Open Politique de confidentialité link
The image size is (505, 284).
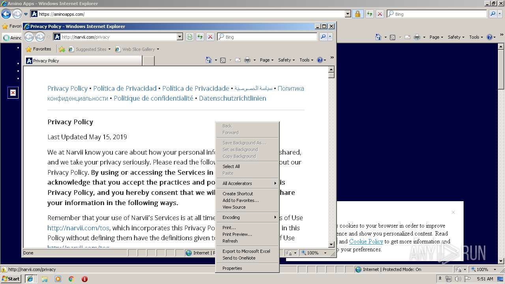[x=153, y=98]
